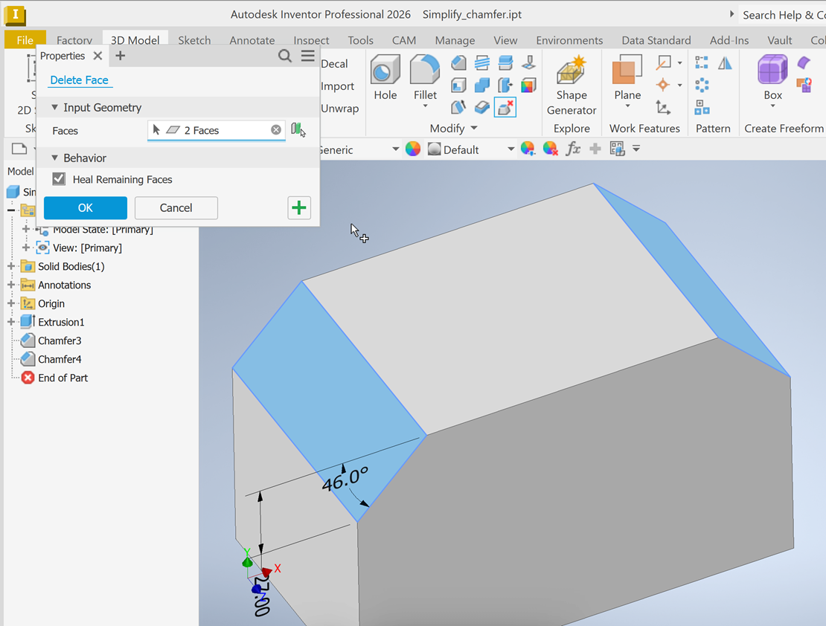Expand the Annotations tree node

click(10, 285)
